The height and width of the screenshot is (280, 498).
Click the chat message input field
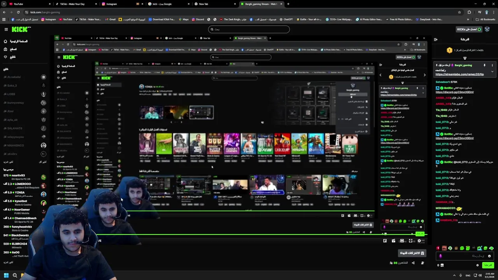(x=465, y=256)
